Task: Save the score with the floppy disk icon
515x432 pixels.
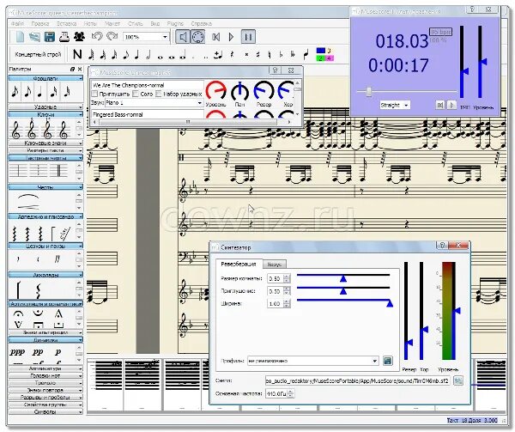Action: click(x=50, y=37)
